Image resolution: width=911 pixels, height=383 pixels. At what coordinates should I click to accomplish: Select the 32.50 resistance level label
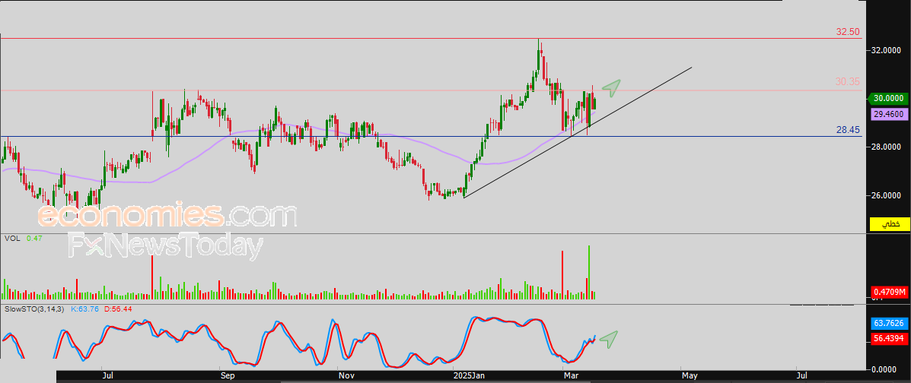tap(848, 32)
